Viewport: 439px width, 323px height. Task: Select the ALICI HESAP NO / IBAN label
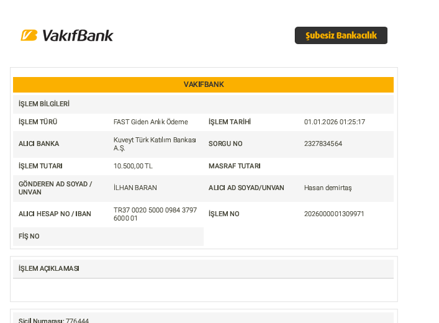click(x=55, y=214)
